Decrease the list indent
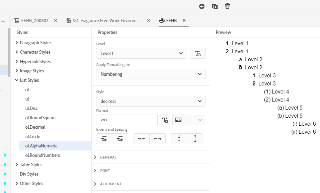The height and width of the screenshot is (193, 320). (x=104, y=139)
